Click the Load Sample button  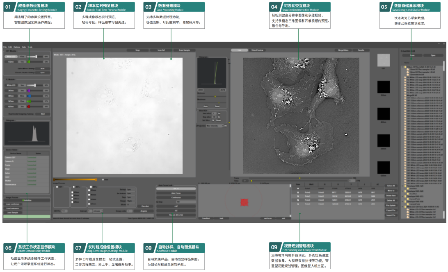coord(12,212)
